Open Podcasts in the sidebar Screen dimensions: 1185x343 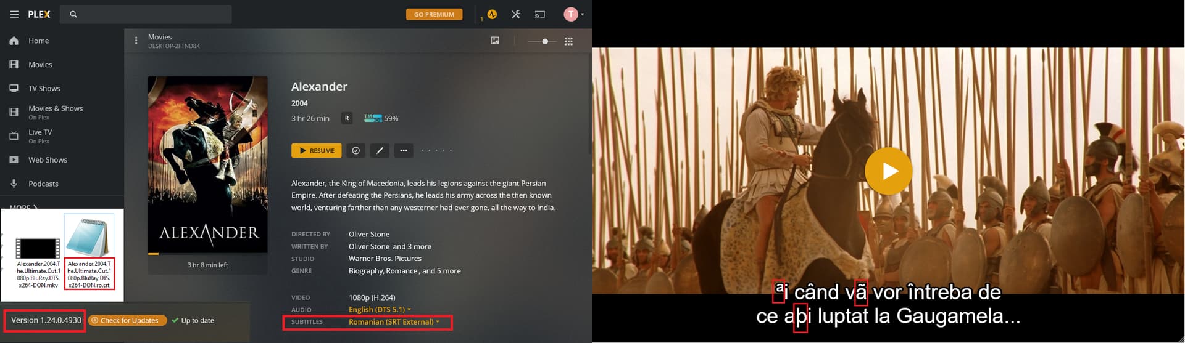43,184
